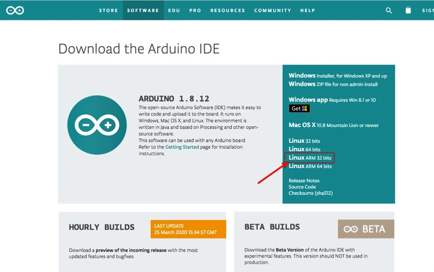Open Checksums (sha512) link
434x272 pixels.
(x=310, y=193)
